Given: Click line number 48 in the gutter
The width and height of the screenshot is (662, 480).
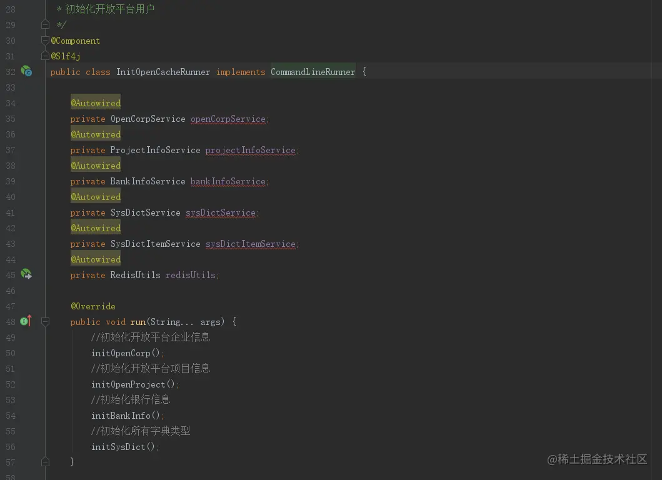Looking at the screenshot, I should 11,322.
